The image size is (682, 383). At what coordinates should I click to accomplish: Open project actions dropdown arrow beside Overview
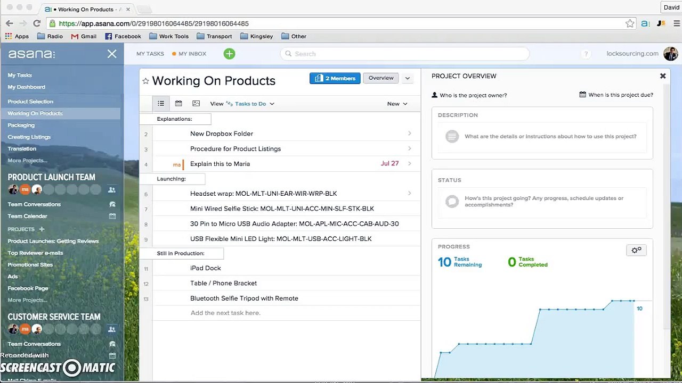pyautogui.click(x=407, y=78)
